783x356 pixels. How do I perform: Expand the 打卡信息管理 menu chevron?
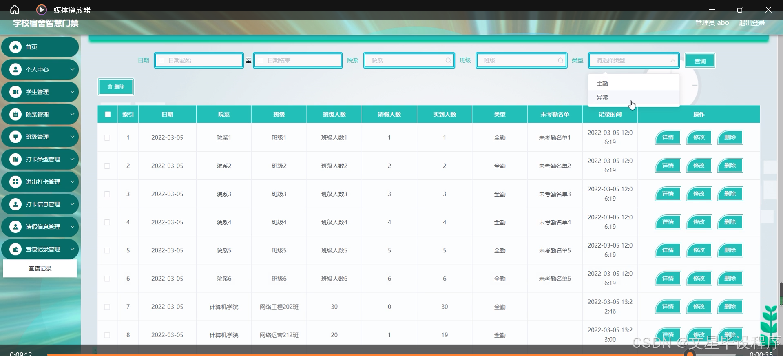coord(72,204)
